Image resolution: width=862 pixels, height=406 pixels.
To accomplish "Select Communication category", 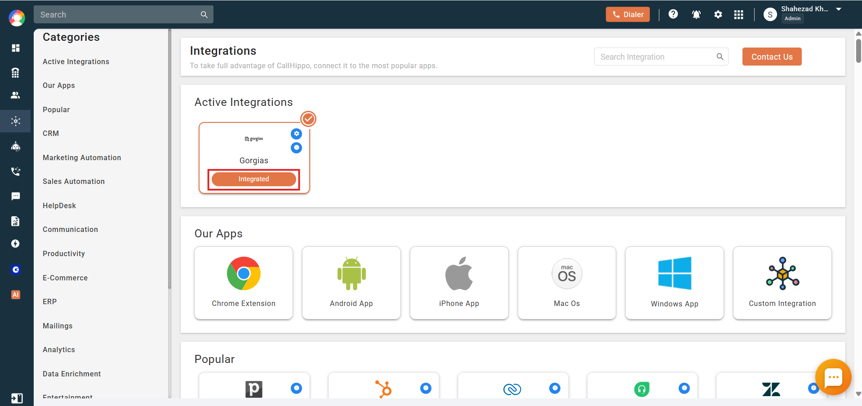I will point(70,229).
